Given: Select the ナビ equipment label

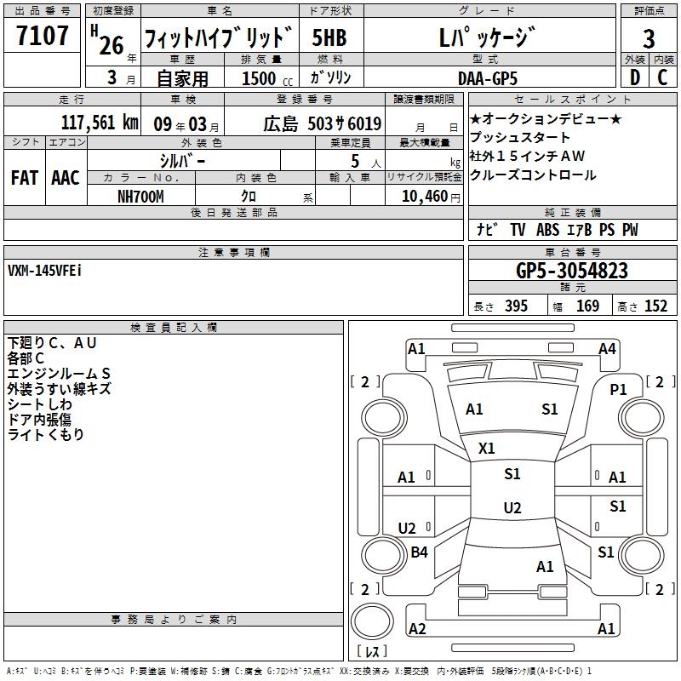Looking at the screenshot, I should (x=488, y=230).
